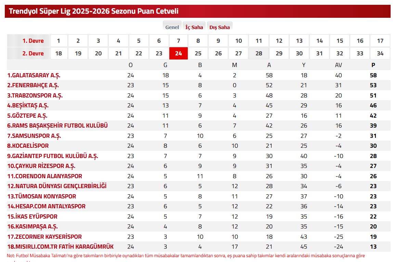The image size is (393, 262).
Task: Jump to week 17 standings
Action: [380, 41]
